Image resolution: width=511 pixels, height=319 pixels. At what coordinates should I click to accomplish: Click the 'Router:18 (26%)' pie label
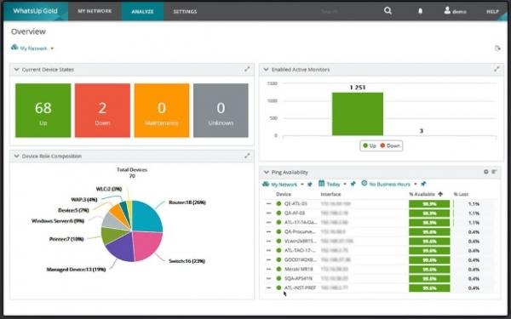point(187,202)
